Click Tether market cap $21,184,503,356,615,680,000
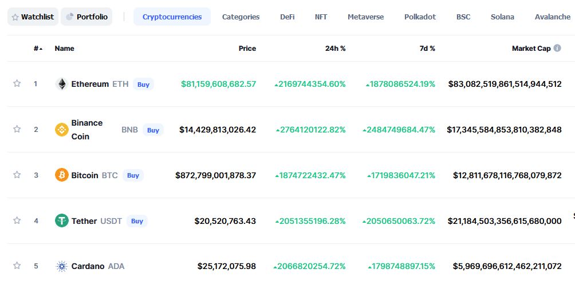The height and width of the screenshot is (285, 575). 505,221
